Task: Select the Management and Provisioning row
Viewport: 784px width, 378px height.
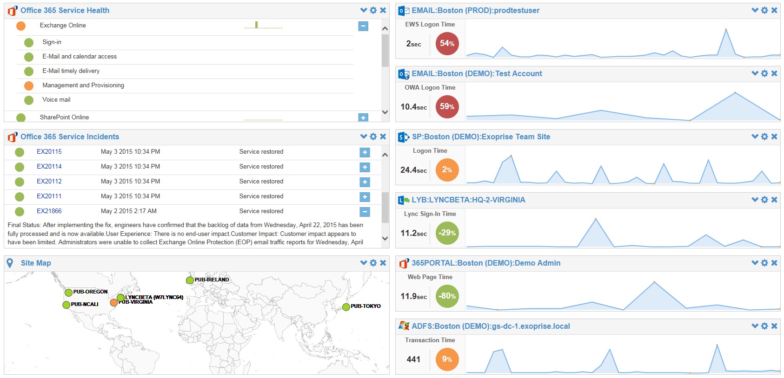Action: [x=186, y=85]
